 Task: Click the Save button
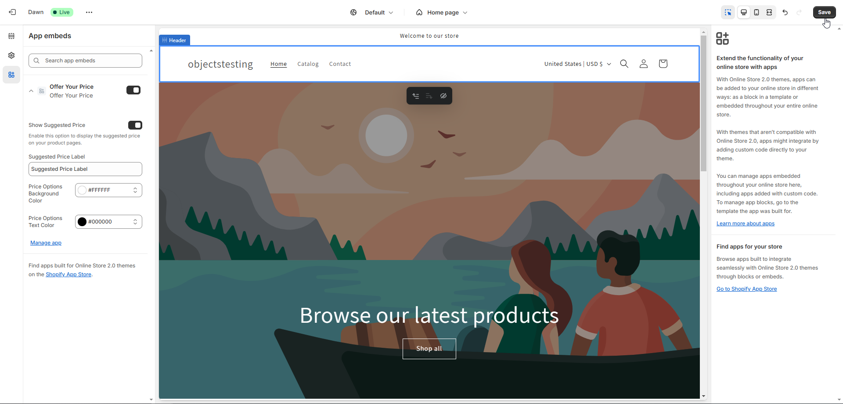pos(824,12)
